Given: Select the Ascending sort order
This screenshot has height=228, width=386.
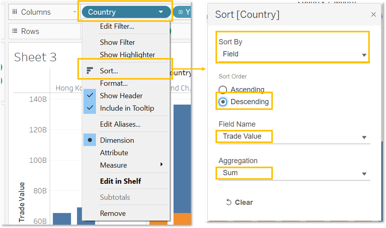Looking at the screenshot, I should (223, 90).
